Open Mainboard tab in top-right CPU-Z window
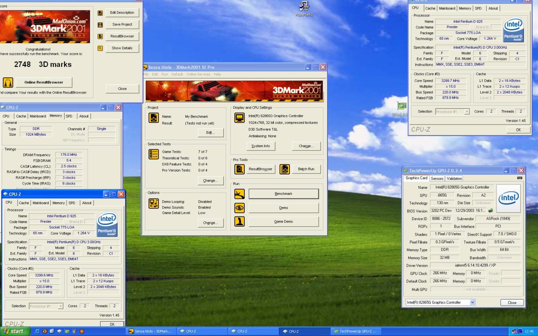 447,8
